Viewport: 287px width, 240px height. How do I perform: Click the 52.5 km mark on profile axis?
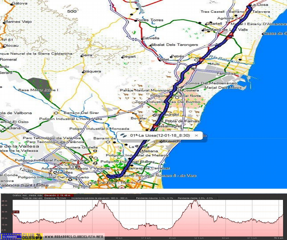pos(199,238)
